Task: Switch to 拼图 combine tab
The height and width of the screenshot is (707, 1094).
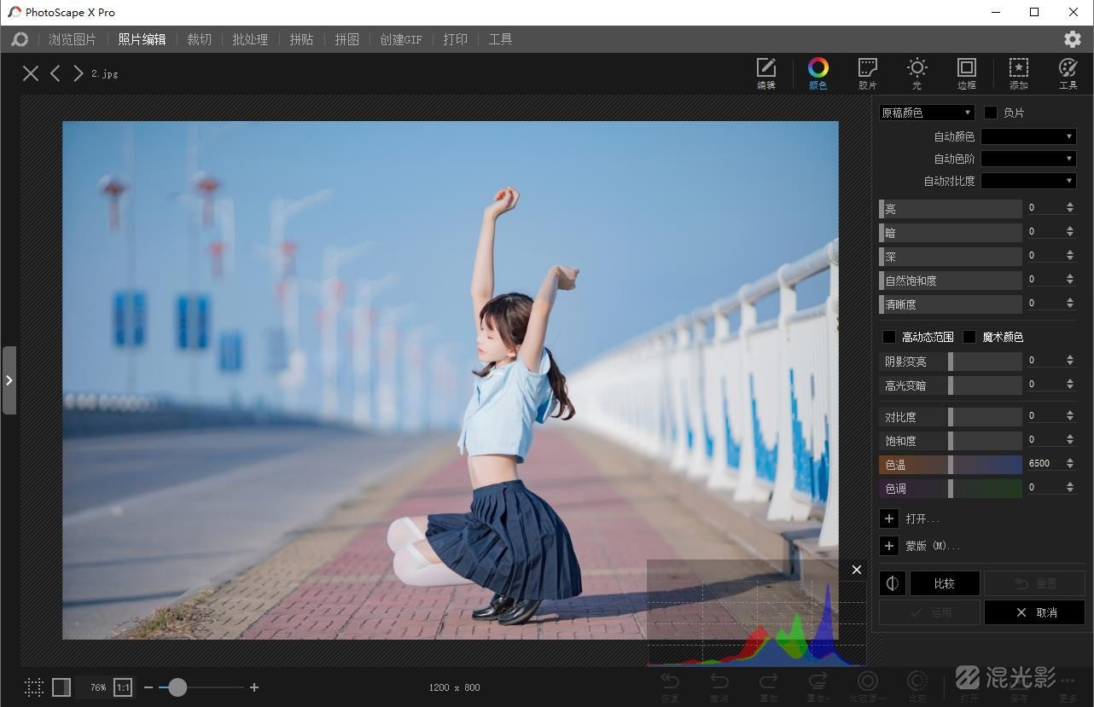Action: (346, 39)
